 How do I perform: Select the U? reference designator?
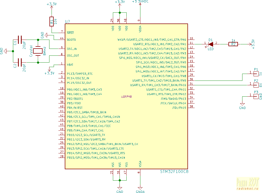(68, 21)
